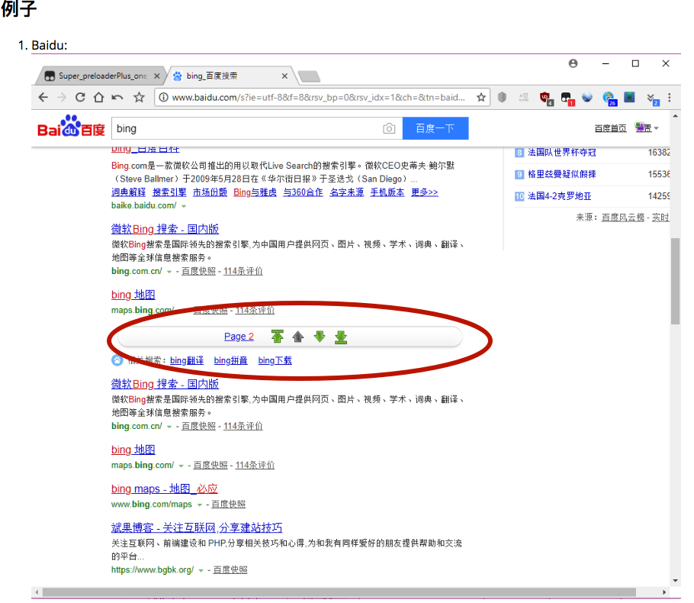Open the 词典解释 sublink
The image size is (694, 603).
coord(128,192)
